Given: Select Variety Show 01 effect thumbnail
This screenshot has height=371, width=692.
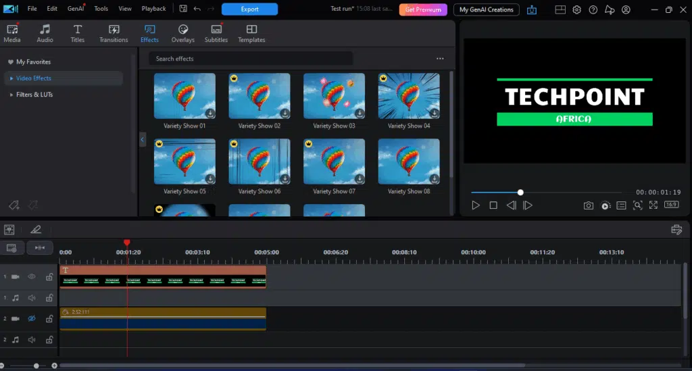Looking at the screenshot, I should click(184, 96).
